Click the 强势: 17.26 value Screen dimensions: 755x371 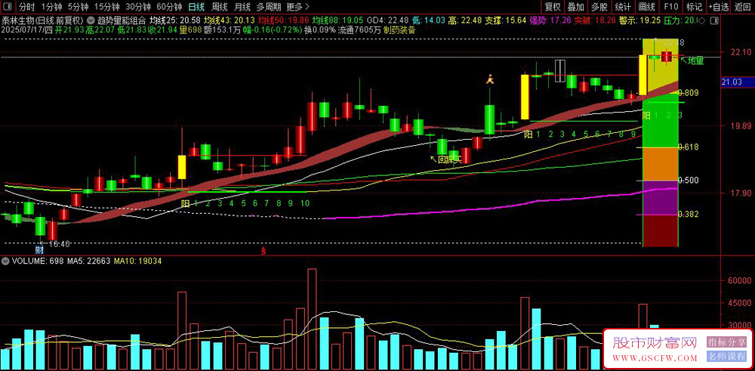pyautogui.click(x=550, y=20)
